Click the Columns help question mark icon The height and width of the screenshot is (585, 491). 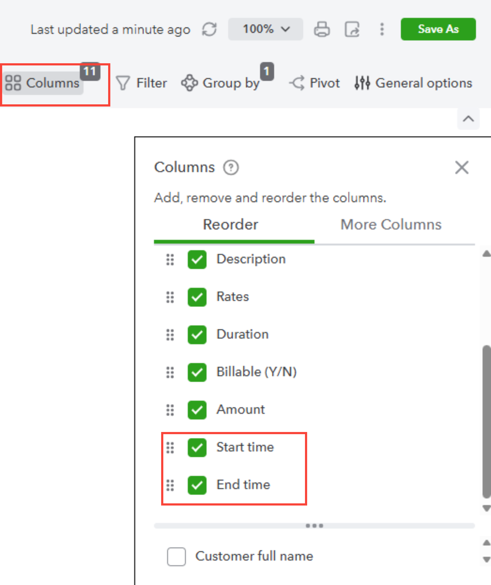click(231, 167)
